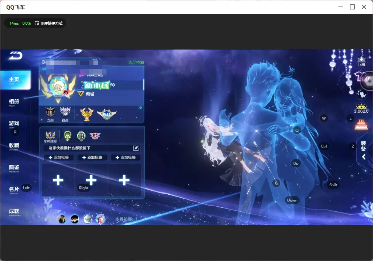Click the W key overlay
This screenshot has height=261, width=373.
[x=324, y=118]
